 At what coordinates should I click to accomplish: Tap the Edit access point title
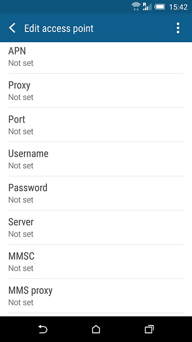(59, 28)
